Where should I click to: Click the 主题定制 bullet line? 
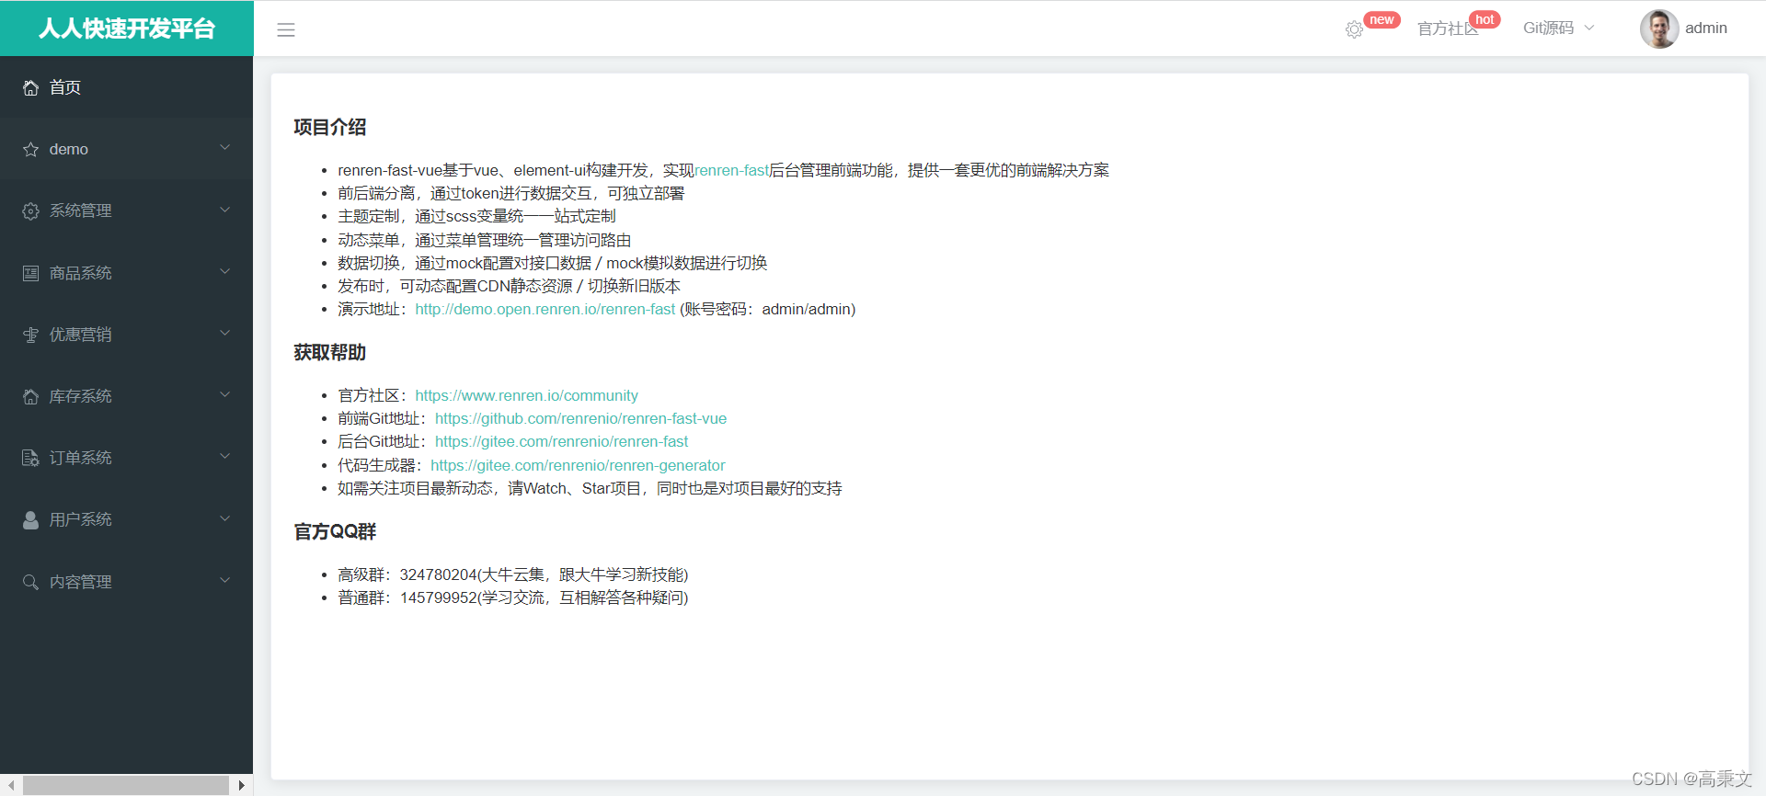[476, 216]
